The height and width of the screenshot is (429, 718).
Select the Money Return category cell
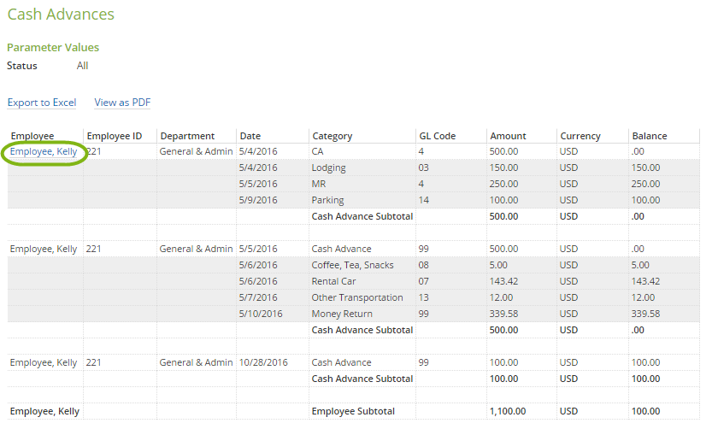(x=342, y=314)
